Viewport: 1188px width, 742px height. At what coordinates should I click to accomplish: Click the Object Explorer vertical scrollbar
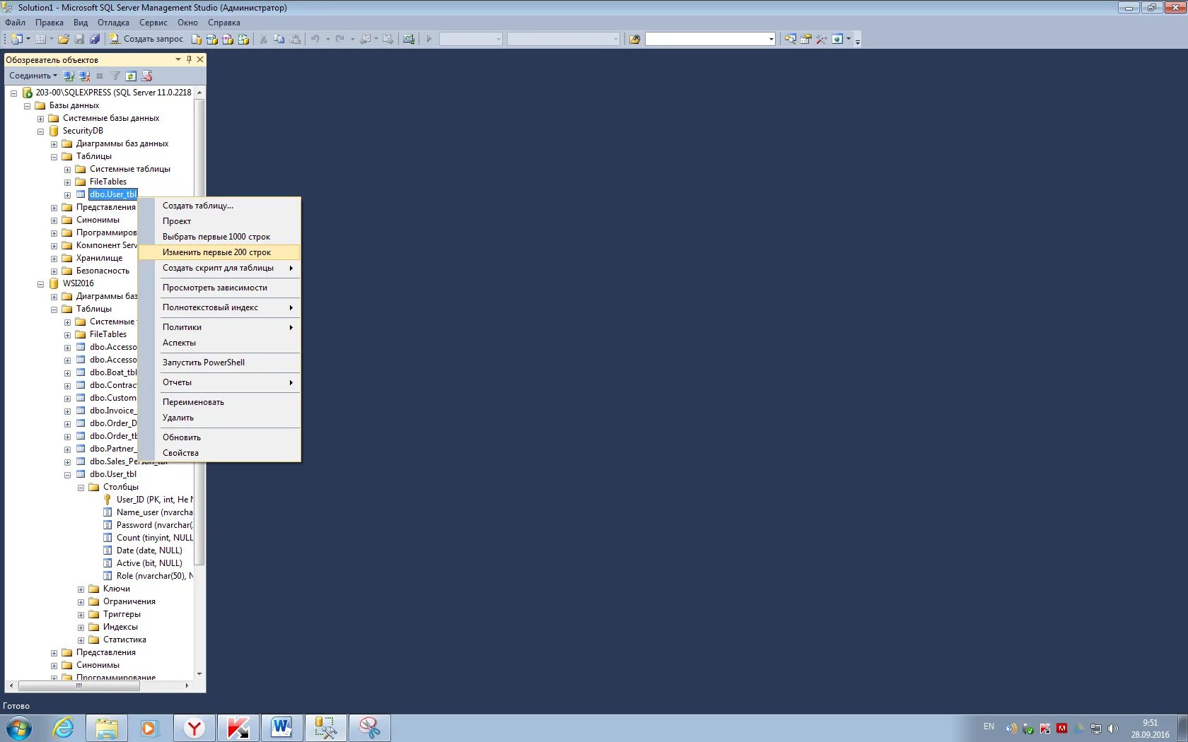pyautogui.click(x=199, y=331)
